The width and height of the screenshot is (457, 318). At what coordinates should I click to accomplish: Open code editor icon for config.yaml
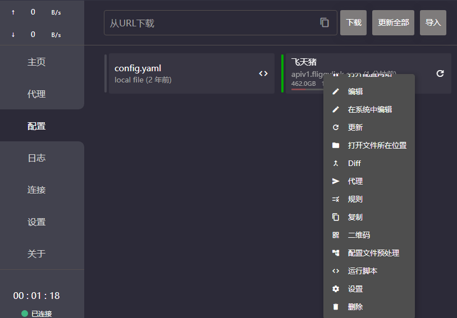[263, 73]
